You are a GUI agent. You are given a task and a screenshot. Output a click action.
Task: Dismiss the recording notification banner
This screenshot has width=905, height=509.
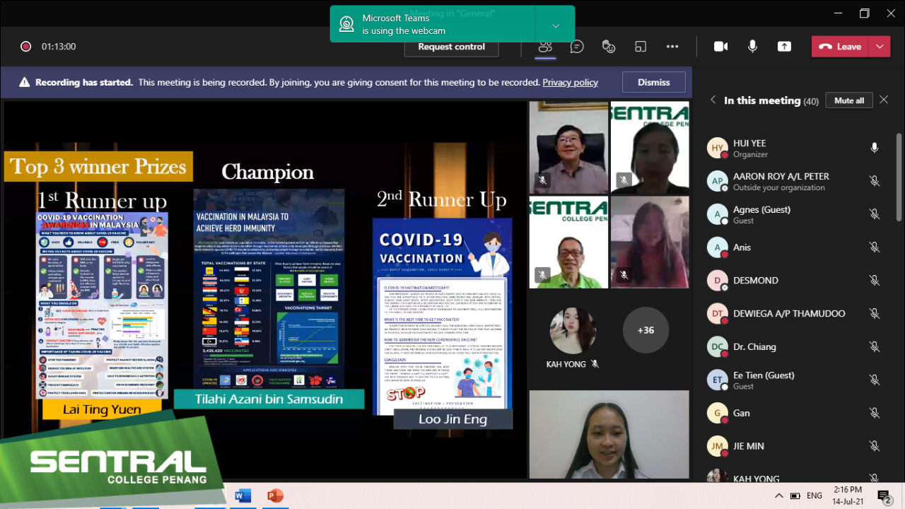(653, 82)
